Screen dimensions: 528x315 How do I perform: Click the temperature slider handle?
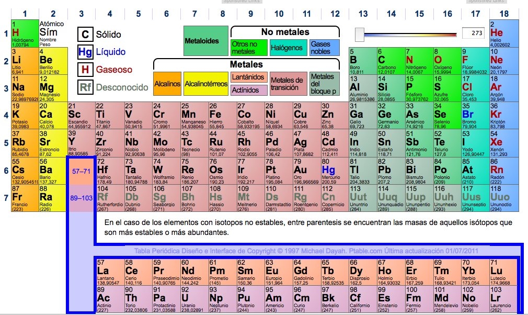tap(359, 35)
